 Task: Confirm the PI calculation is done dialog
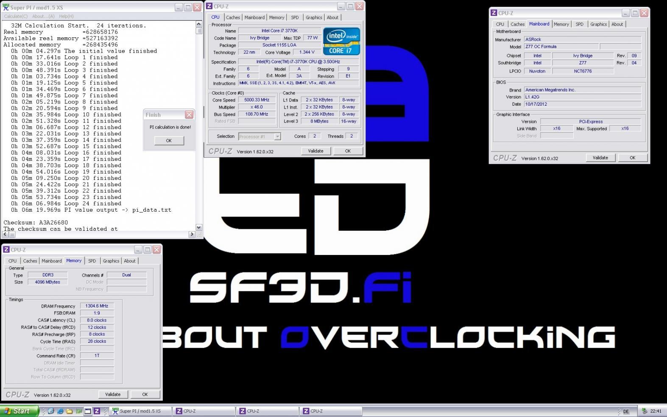click(169, 140)
